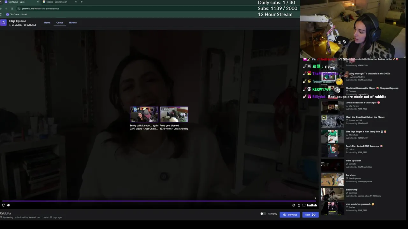Click the fomovictim submitter name below the clip
408x229 pixels.
34,218
